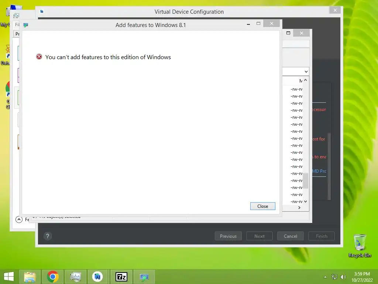Click the network icon in system tray
The image size is (378, 284).
[x=334, y=277]
